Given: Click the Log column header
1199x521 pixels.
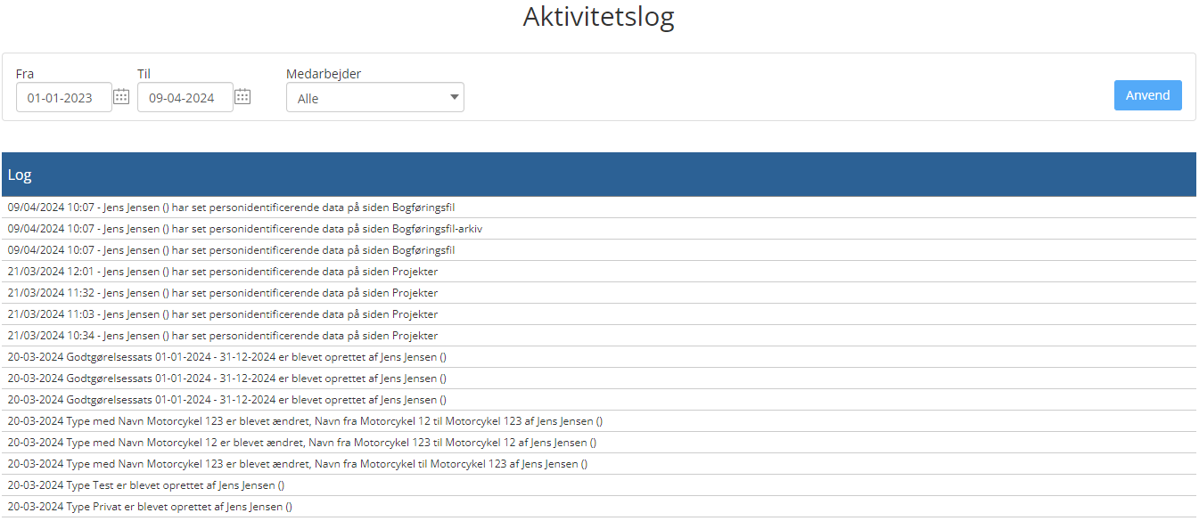Looking at the screenshot, I should pos(599,175).
